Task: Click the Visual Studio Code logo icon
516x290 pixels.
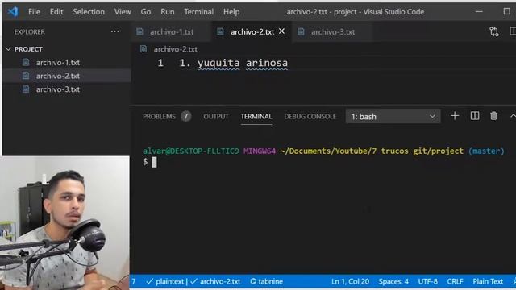Action: point(13,12)
